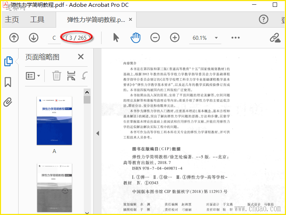This screenshot has height=215, width=286.
Task: Select the 弹性力学简明教程.p... document tab
Action: 96,20
